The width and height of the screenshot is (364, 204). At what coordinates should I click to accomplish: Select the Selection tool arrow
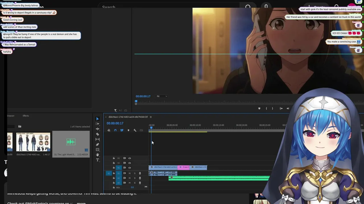(x=97, y=119)
